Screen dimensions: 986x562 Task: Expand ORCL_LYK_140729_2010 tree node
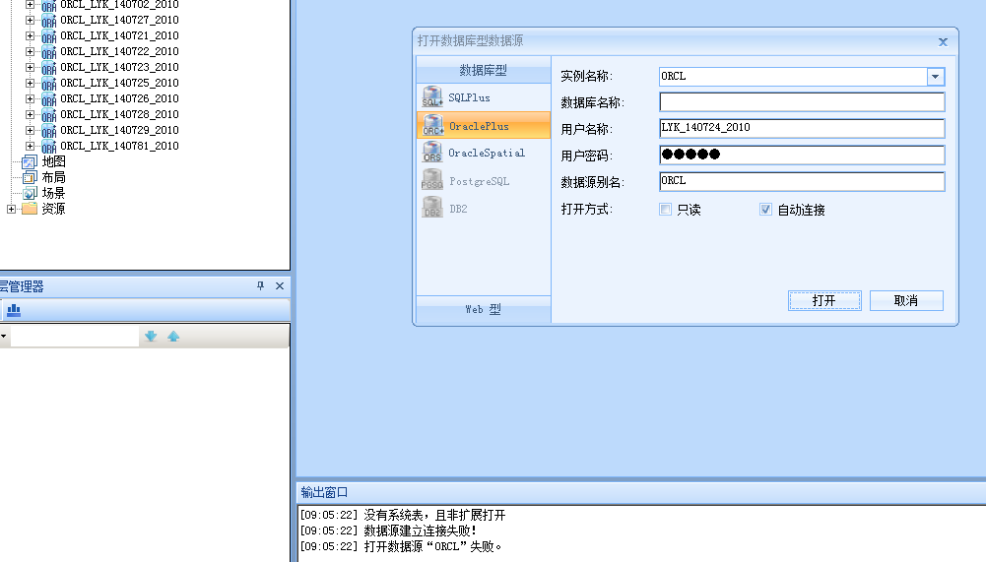coord(30,130)
